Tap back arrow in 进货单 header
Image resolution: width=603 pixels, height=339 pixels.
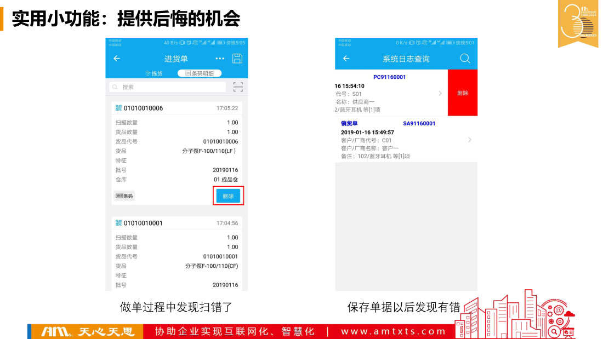tap(117, 59)
